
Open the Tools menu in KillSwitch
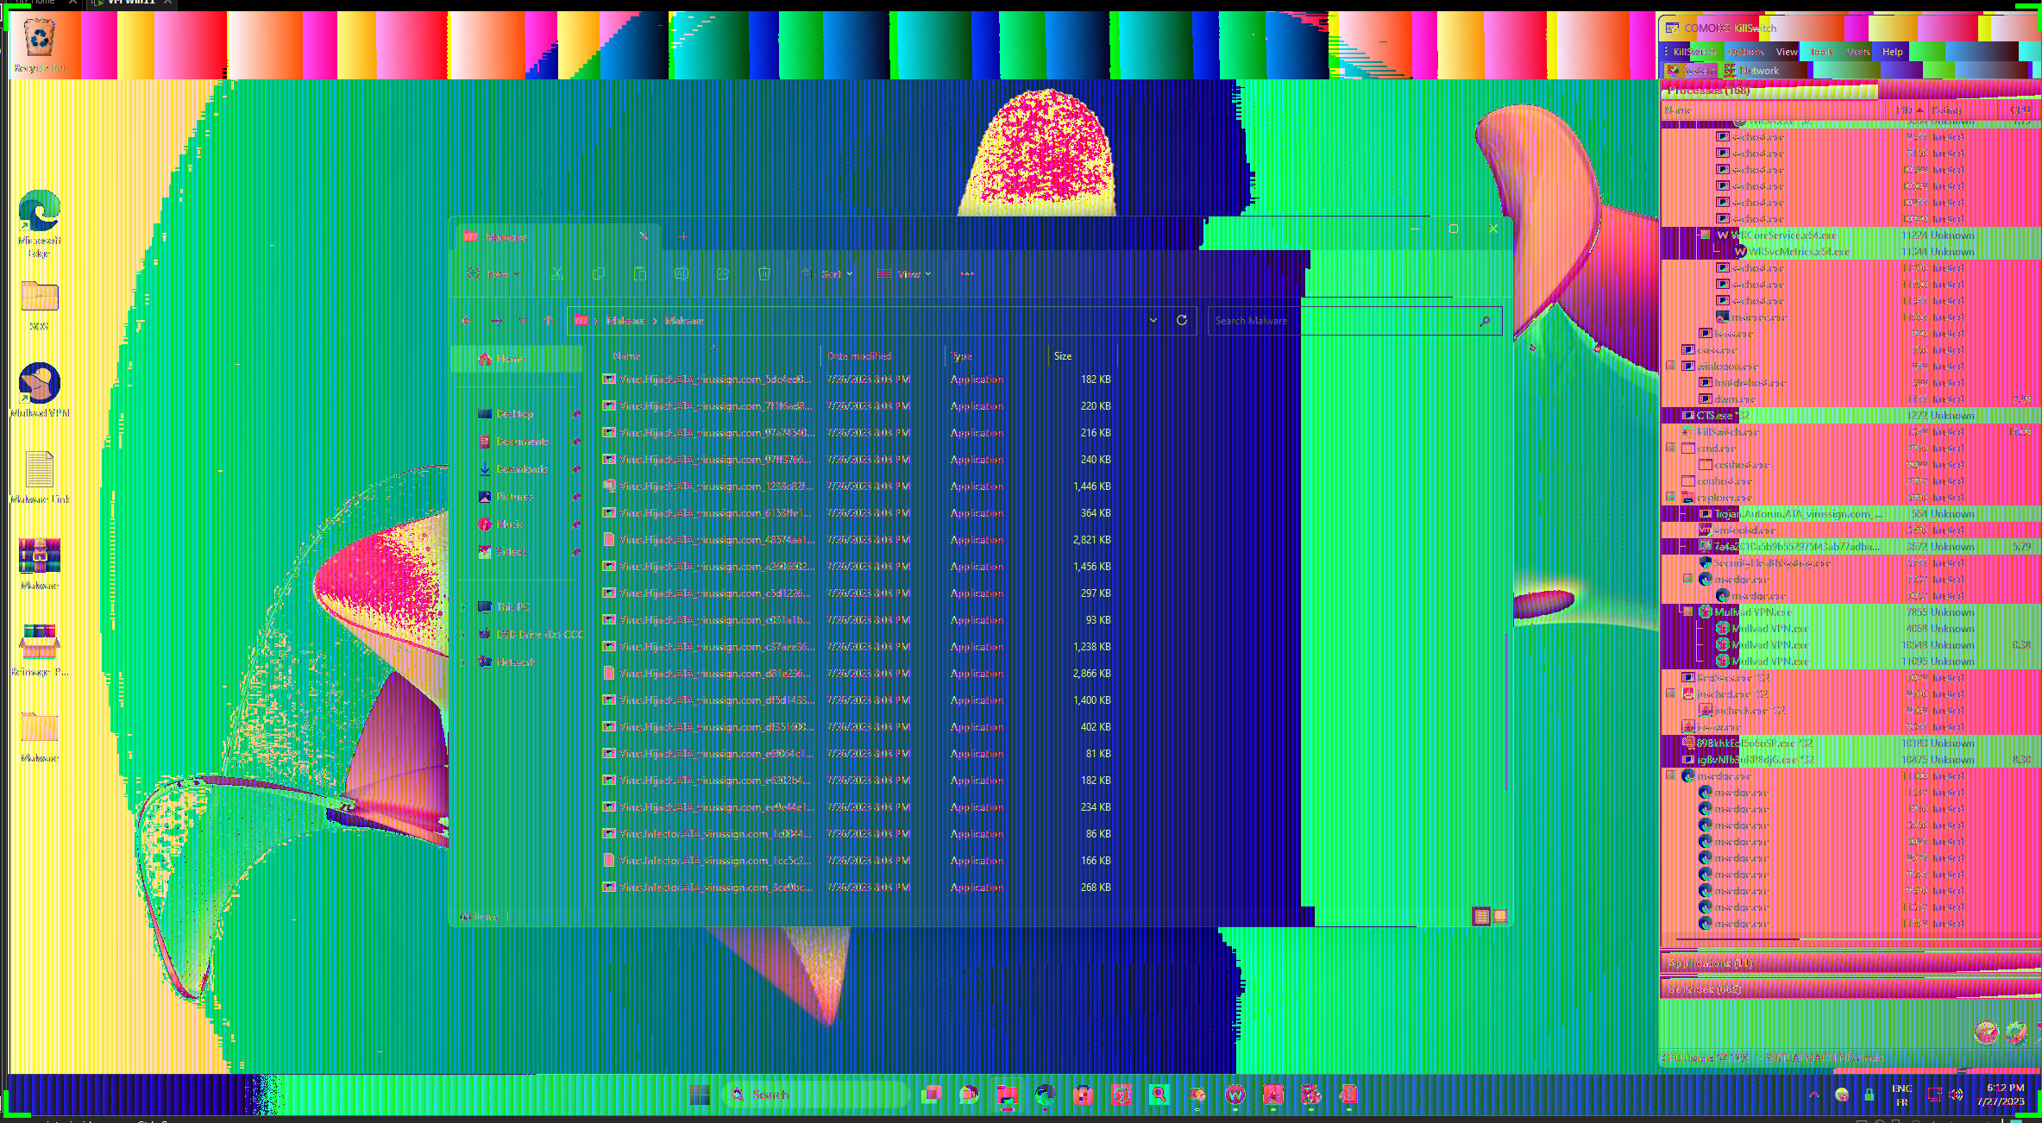(1821, 52)
